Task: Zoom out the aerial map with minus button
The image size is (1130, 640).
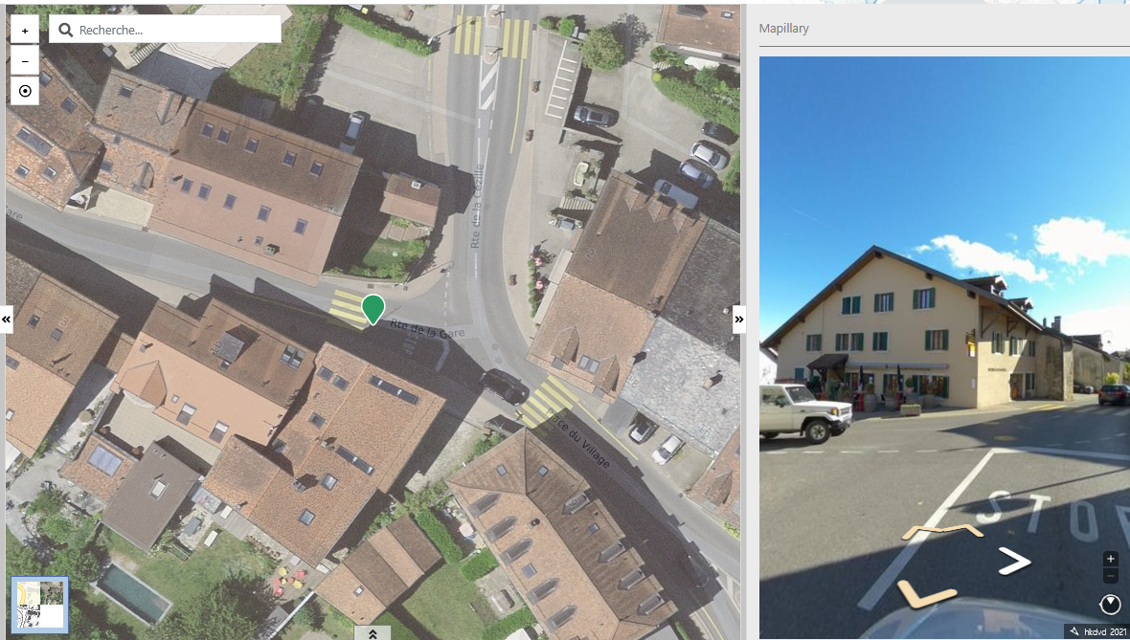Action: (25, 61)
